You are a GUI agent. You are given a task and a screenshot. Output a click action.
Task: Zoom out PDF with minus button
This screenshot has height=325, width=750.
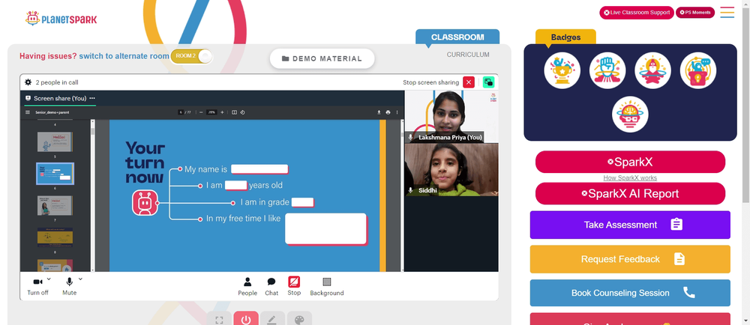(201, 112)
